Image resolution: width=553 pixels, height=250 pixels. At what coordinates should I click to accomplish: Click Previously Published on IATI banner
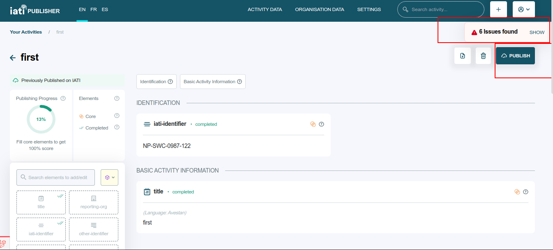click(67, 80)
